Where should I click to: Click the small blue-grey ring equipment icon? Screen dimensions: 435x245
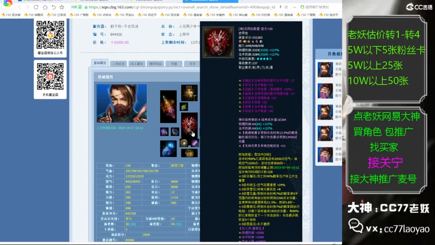[x=175, y=132]
